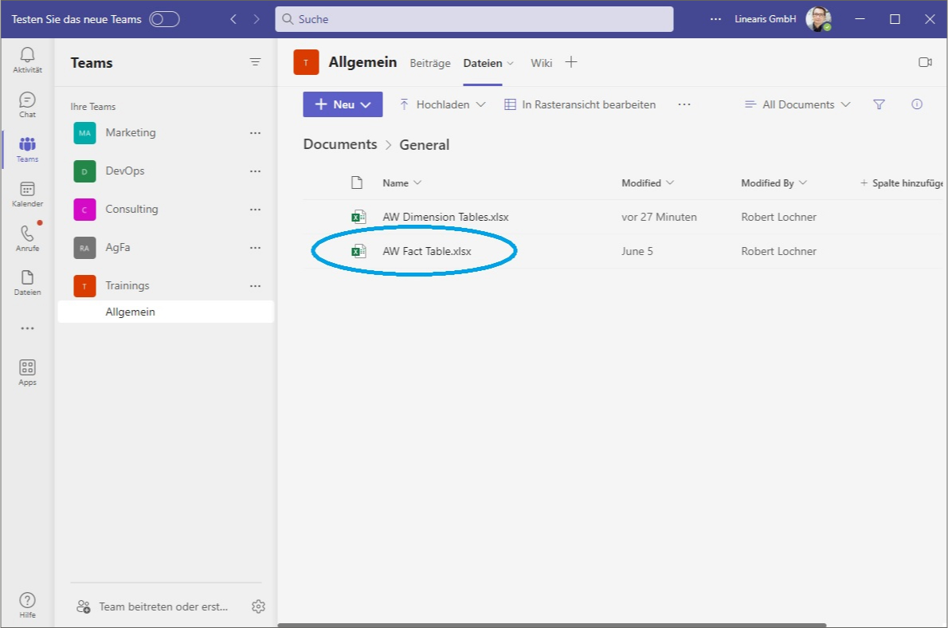Open the filter icon in the files toolbar

pos(879,104)
